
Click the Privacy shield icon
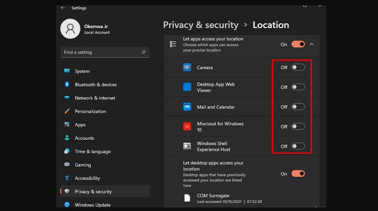point(67,191)
